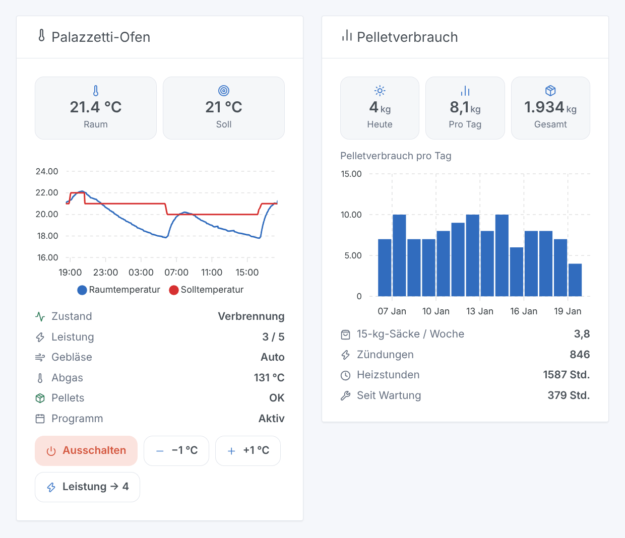Click the 21.4 °C Raum card
The height and width of the screenshot is (538, 625).
coord(96,108)
